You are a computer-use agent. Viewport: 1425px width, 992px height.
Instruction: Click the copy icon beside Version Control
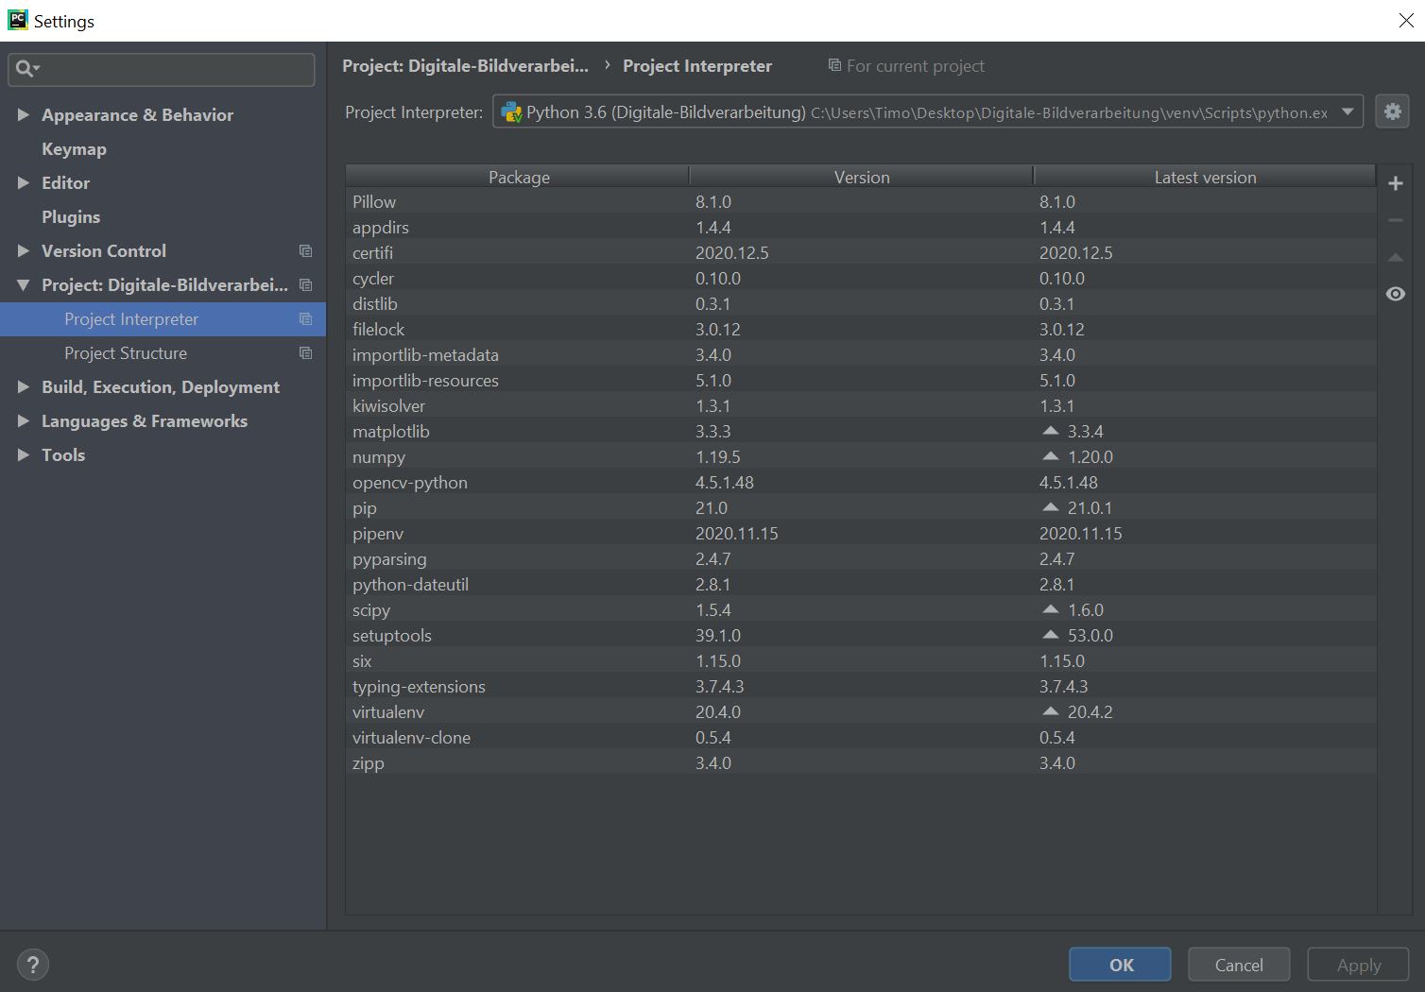coord(305,251)
